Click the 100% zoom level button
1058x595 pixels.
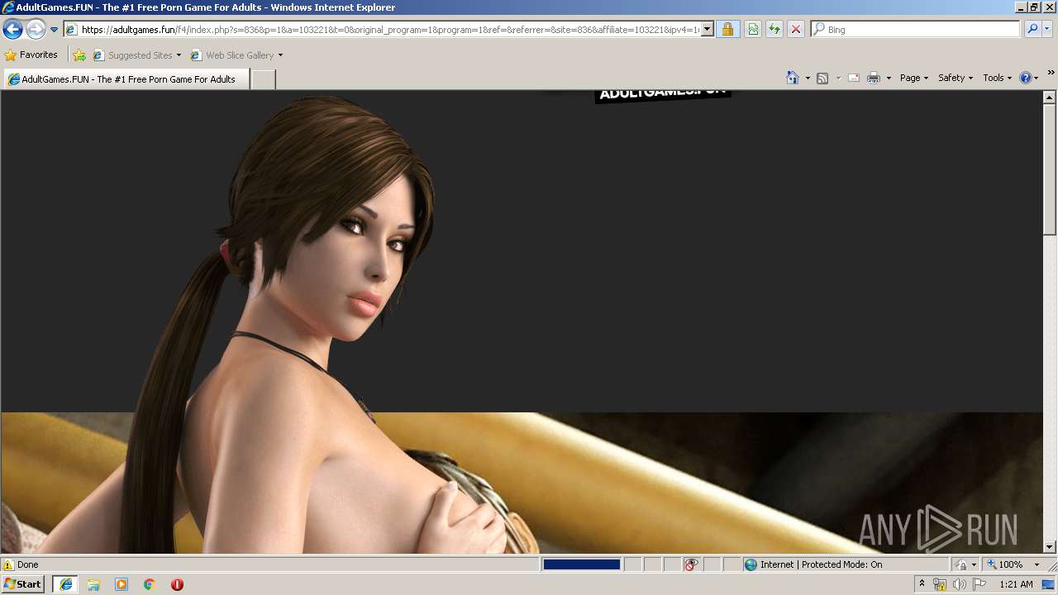pyautogui.click(x=1005, y=564)
